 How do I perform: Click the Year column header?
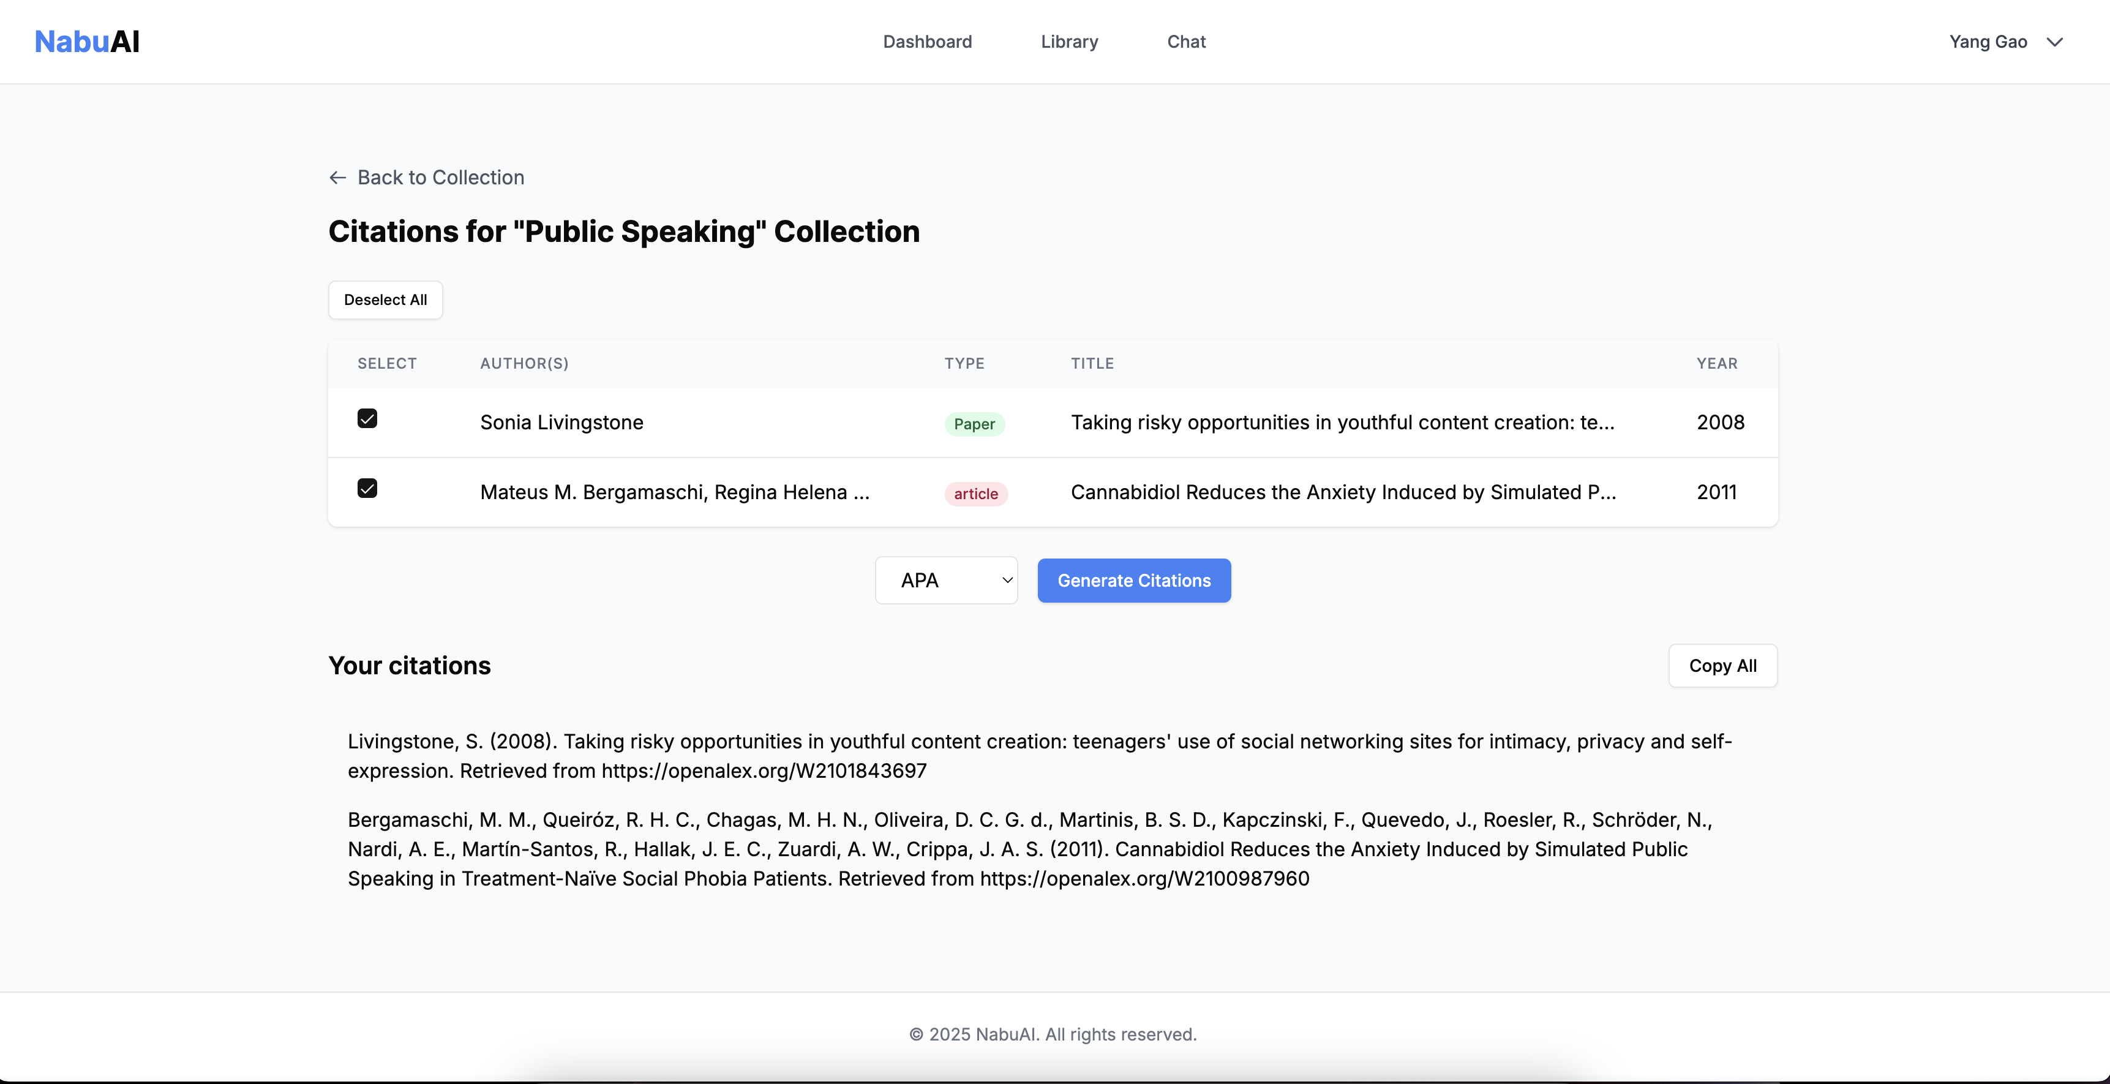click(1717, 363)
